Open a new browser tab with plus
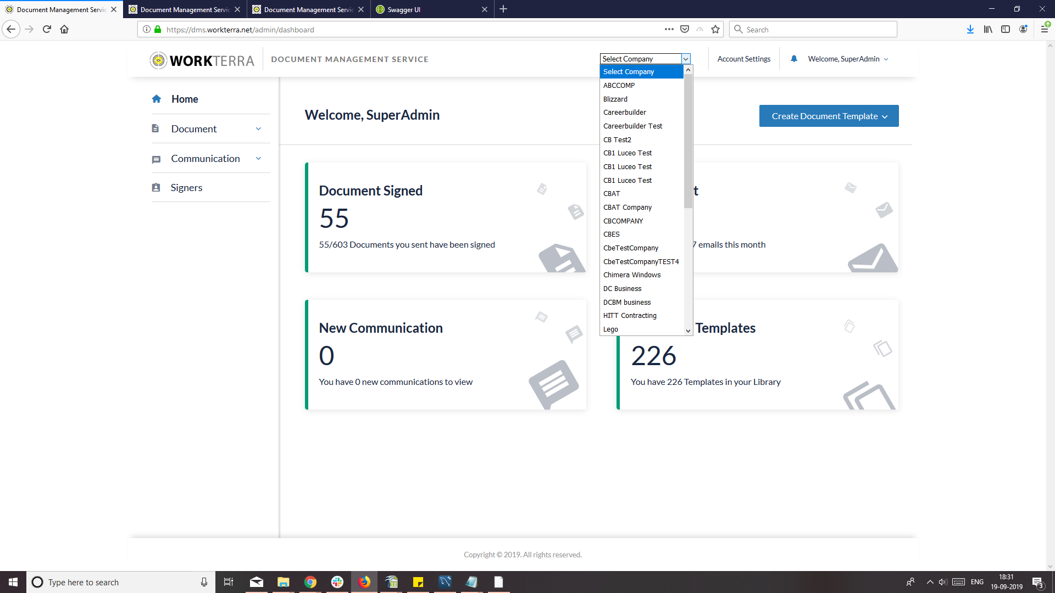This screenshot has height=593, width=1055. tap(503, 9)
